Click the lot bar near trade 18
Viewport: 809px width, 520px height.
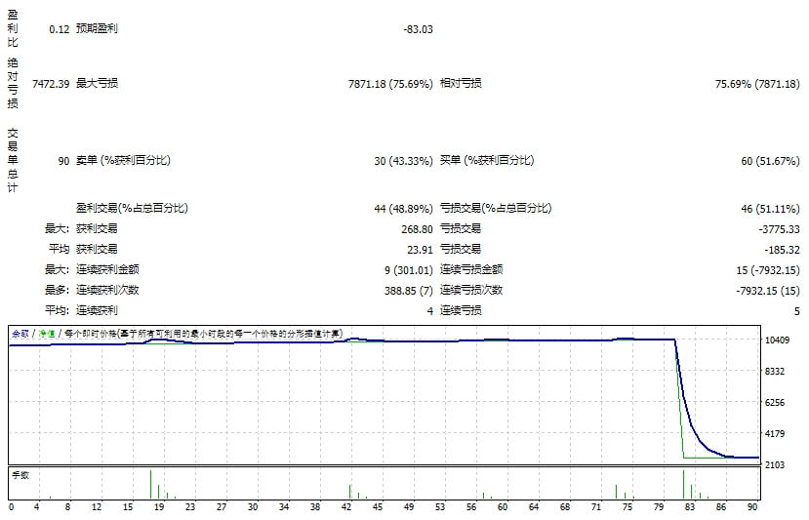click(x=151, y=484)
